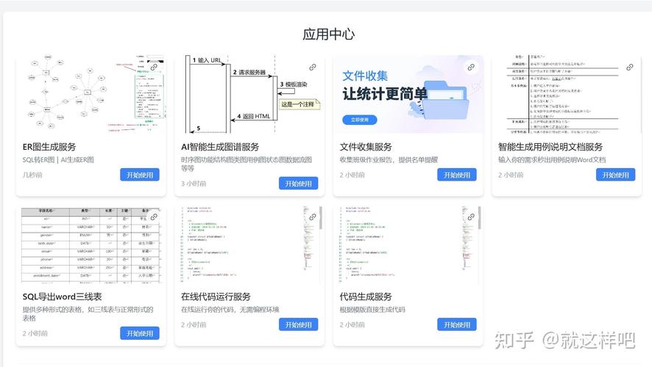Open the sequence diagram preview thumbnail
Screen dimensions: 652x367
249,94
